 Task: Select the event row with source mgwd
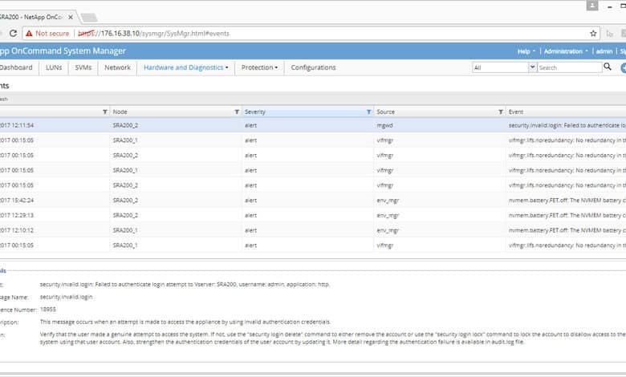tap(313, 125)
